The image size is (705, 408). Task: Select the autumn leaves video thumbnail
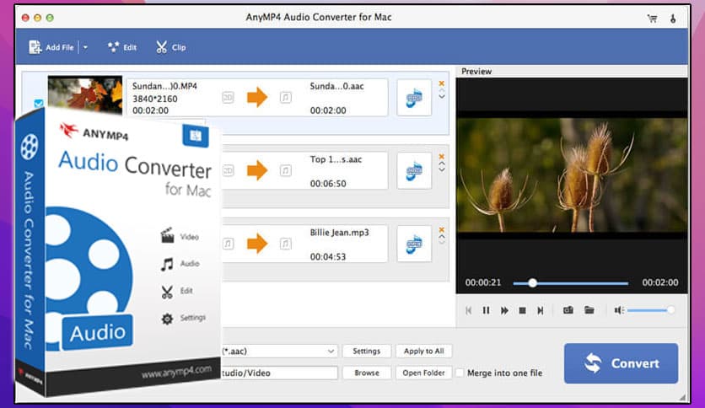click(85, 94)
